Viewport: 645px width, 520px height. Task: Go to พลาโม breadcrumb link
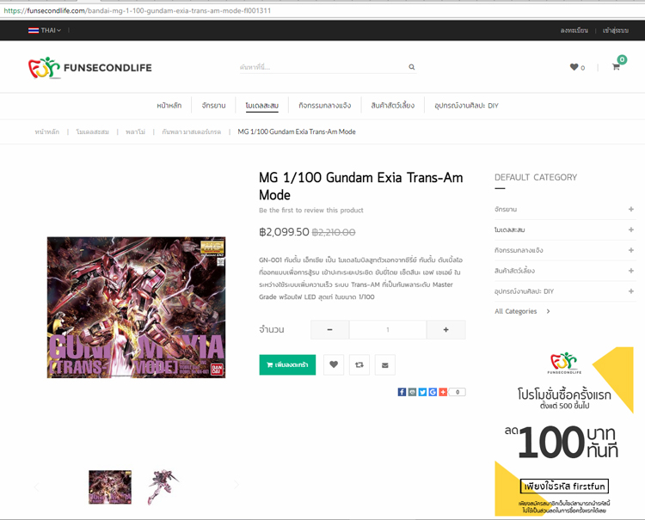(135, 132)
